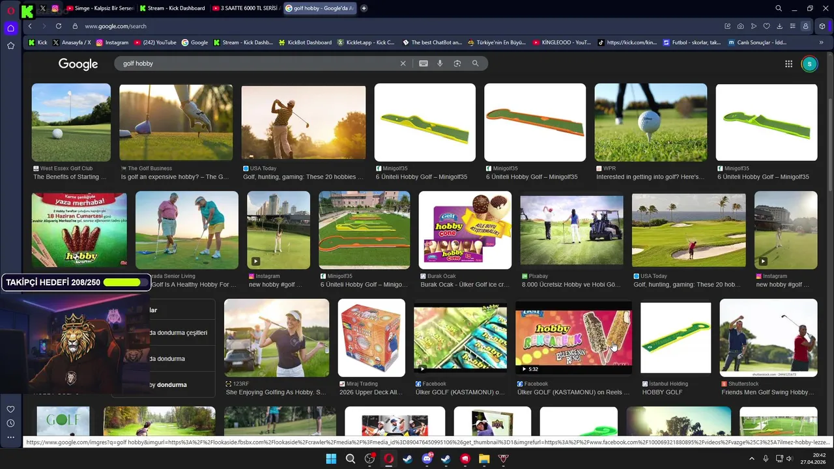Open Discord from the taskbar

pos(427,459)
